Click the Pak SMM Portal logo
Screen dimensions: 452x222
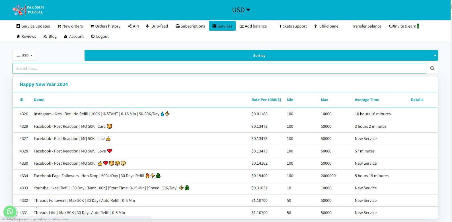coord(28,10)
